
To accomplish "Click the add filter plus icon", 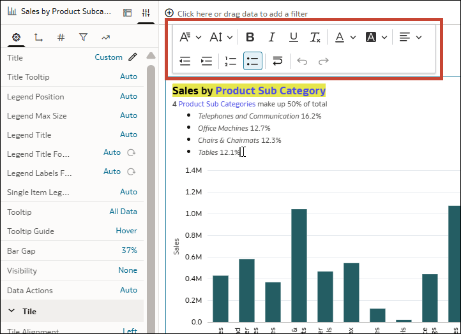I will point(169,13).
